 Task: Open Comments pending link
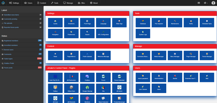(11, 19)
